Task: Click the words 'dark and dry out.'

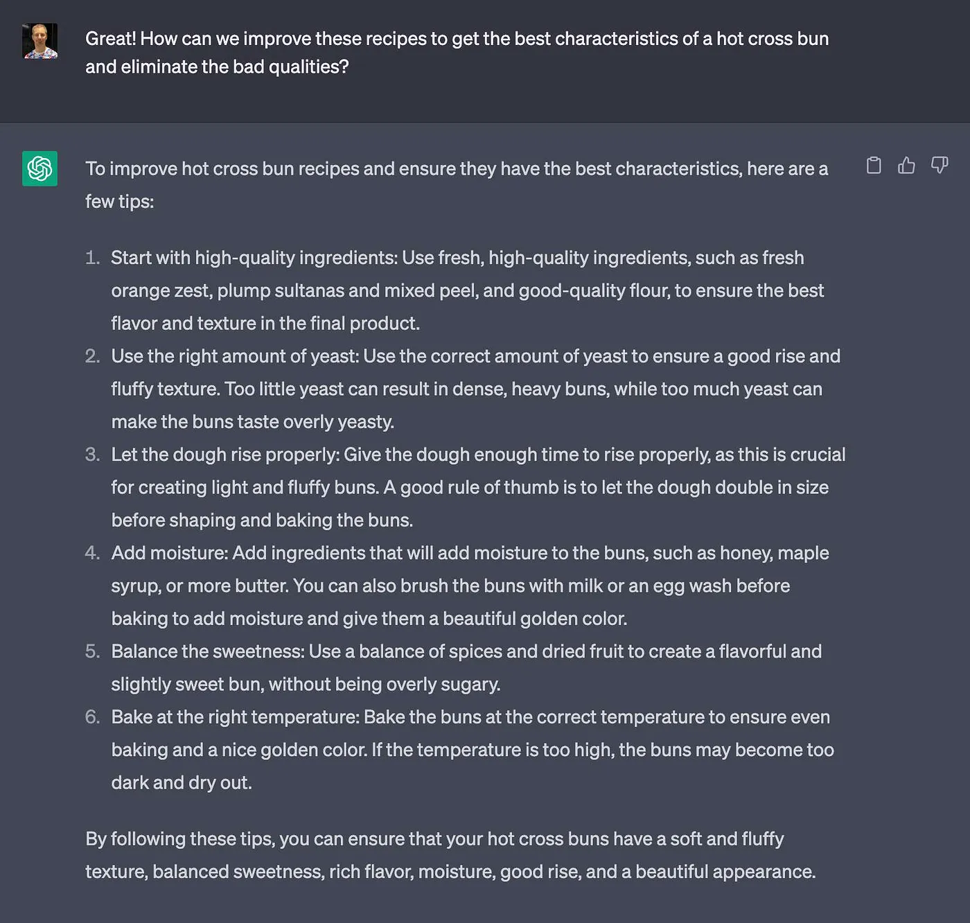Action: (x=182, y=782)
